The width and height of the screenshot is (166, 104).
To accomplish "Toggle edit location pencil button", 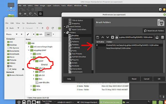I will coord(28,34).
